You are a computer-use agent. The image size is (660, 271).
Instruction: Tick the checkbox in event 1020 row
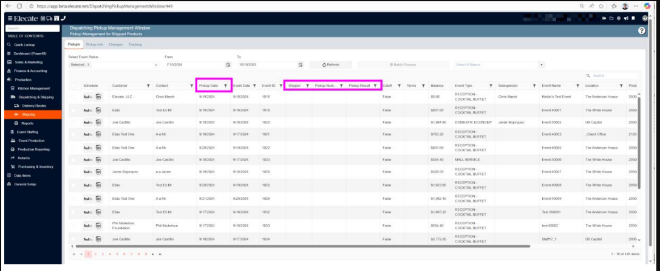coord(73,122)
